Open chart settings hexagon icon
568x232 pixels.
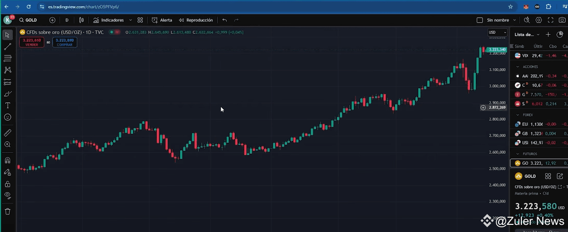[539, 20]
